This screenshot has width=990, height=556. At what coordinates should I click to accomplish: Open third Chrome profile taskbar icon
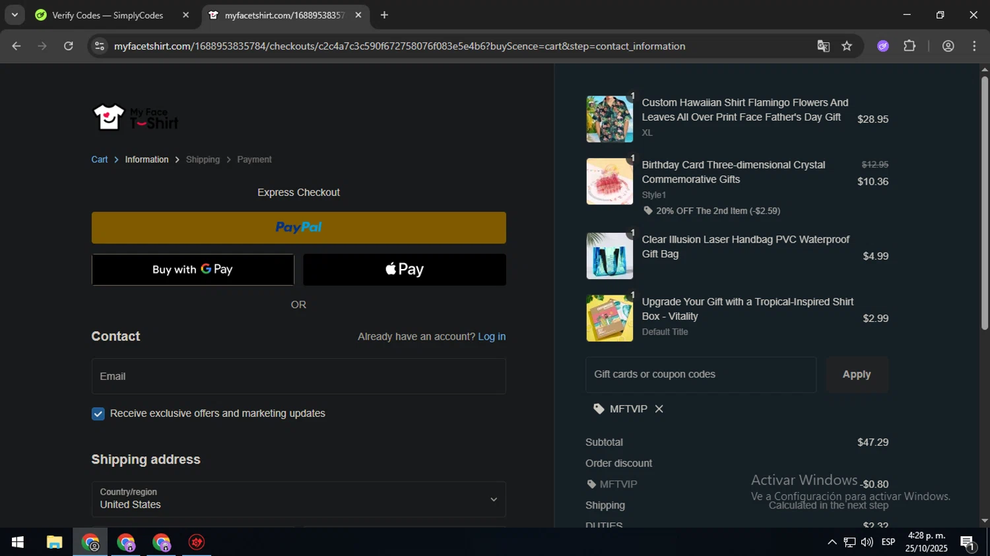tap(162, 542)
